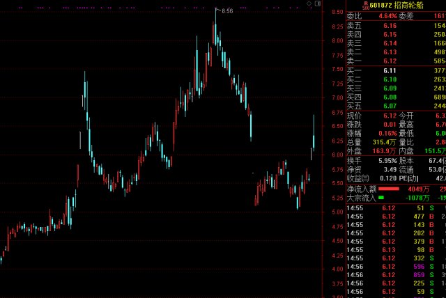446x298 pixels.
Task: Click the diamond marker icon above the chart
Action: (309, 3)
